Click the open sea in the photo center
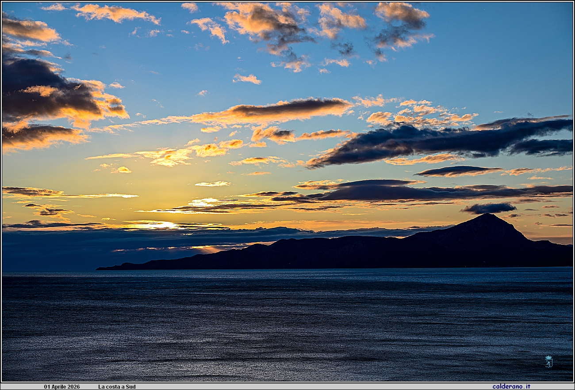Image resolution: width=575 pixels, height=390 pixels. click(x=287, y=322)
